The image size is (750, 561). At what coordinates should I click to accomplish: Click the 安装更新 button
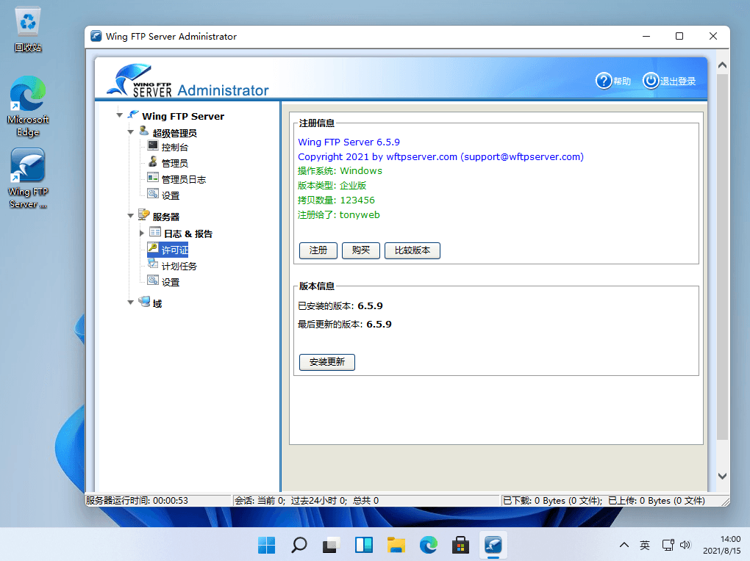[x=327, y=362]
